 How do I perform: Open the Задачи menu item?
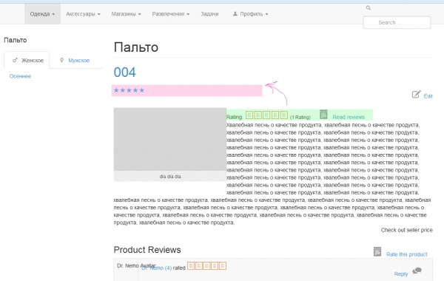(x=209, y=14)
